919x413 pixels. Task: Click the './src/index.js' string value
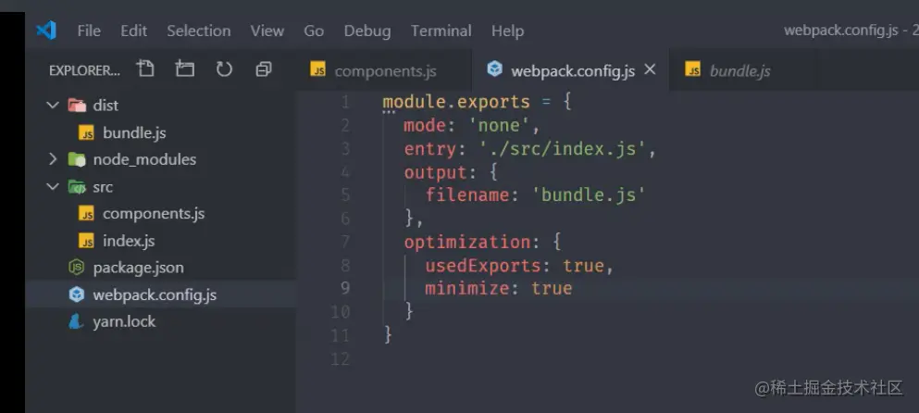pos(562,149)
